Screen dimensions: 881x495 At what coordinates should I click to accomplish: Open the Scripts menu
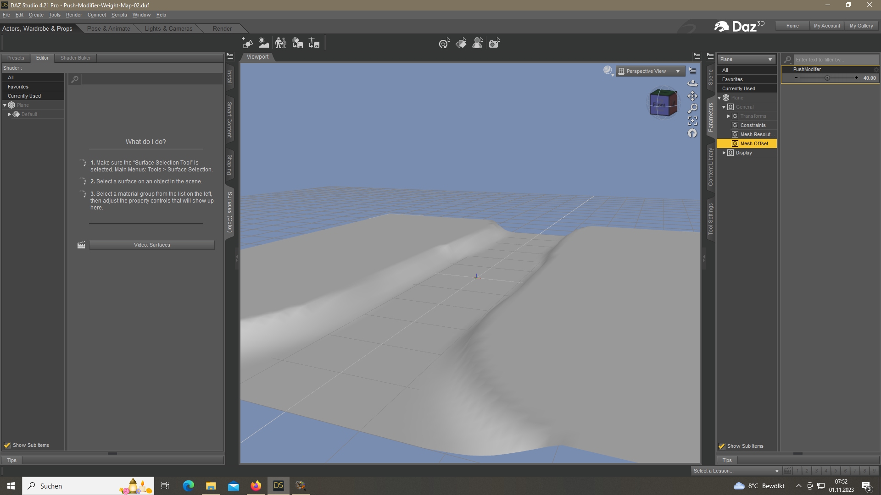(119, 15)
